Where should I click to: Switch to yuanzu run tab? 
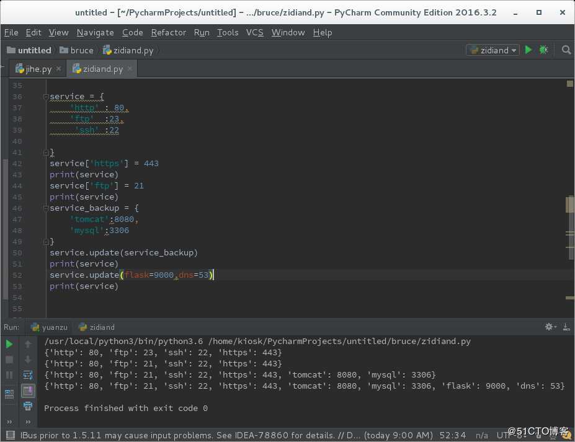[49, 327]
